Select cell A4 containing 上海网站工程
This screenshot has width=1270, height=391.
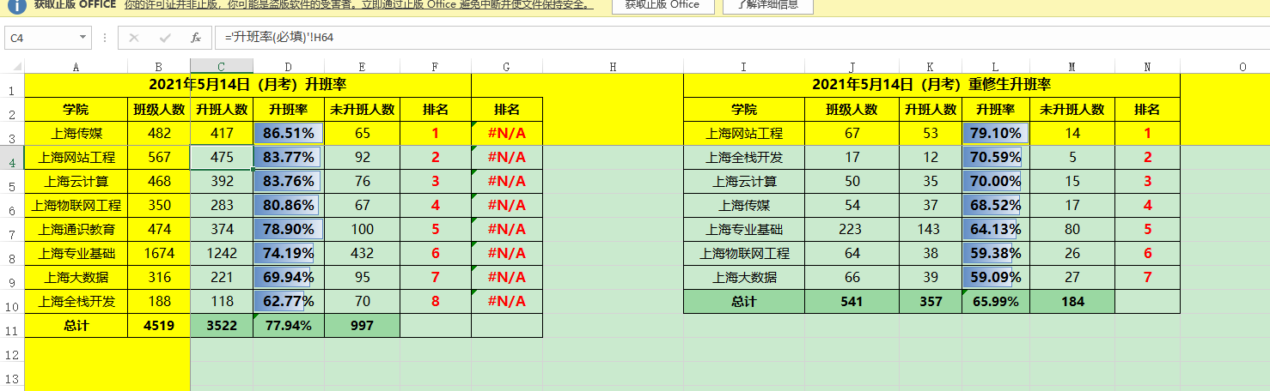[76, 158]
